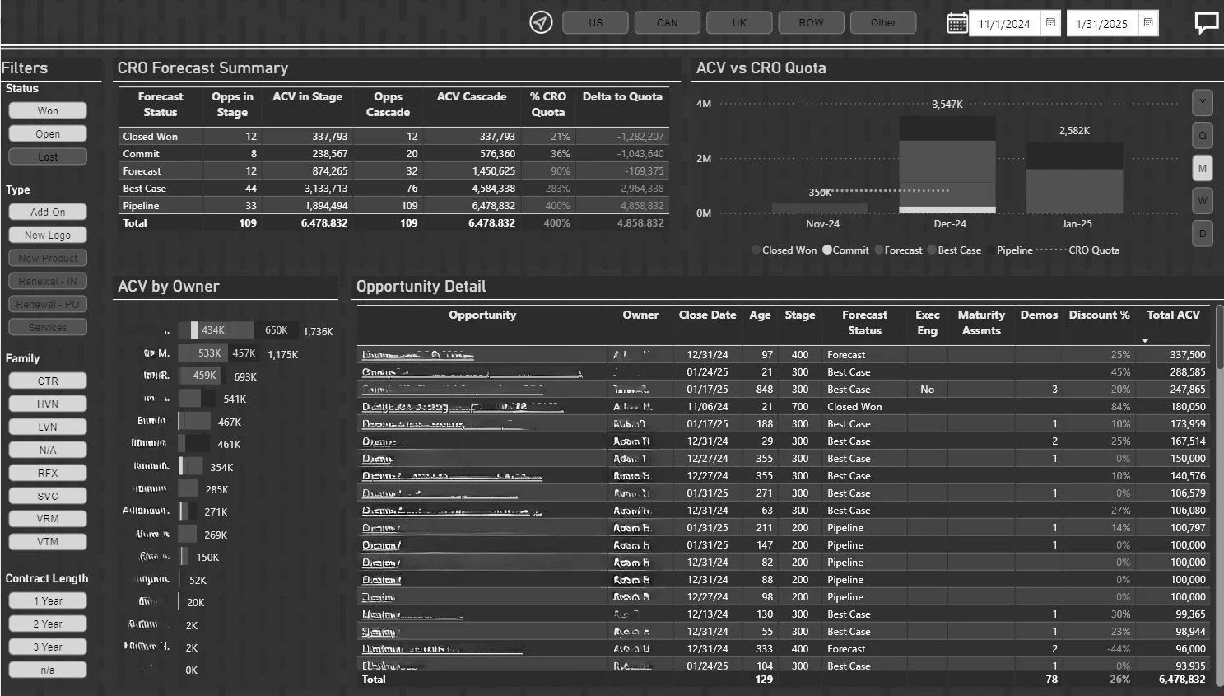Switch the chart to monthly view (M)
The height and width of the screenshot is (696, 1224).
coord(1203,168)
